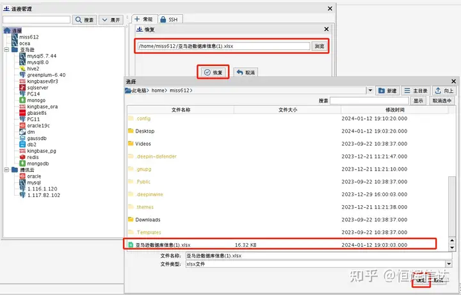This screenshot has width=461, height=295.
Task: Sort by the 文件名称 column header
Action: click(181, 110)
